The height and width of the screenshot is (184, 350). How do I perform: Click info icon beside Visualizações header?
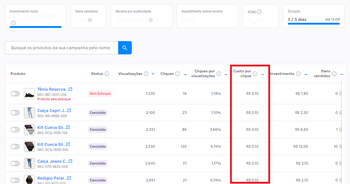146,74
